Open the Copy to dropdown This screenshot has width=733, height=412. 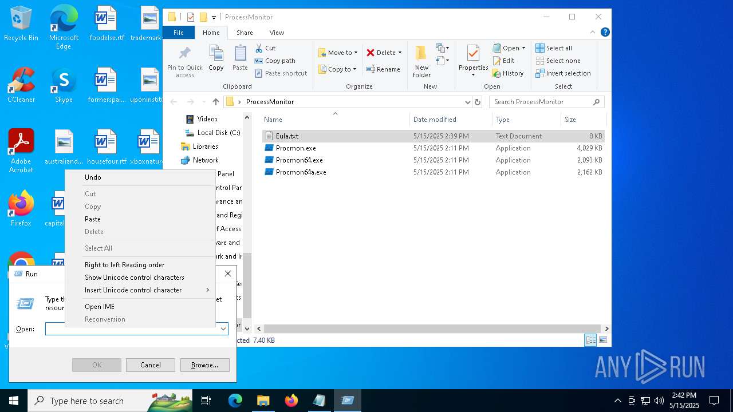coord(337,69)
